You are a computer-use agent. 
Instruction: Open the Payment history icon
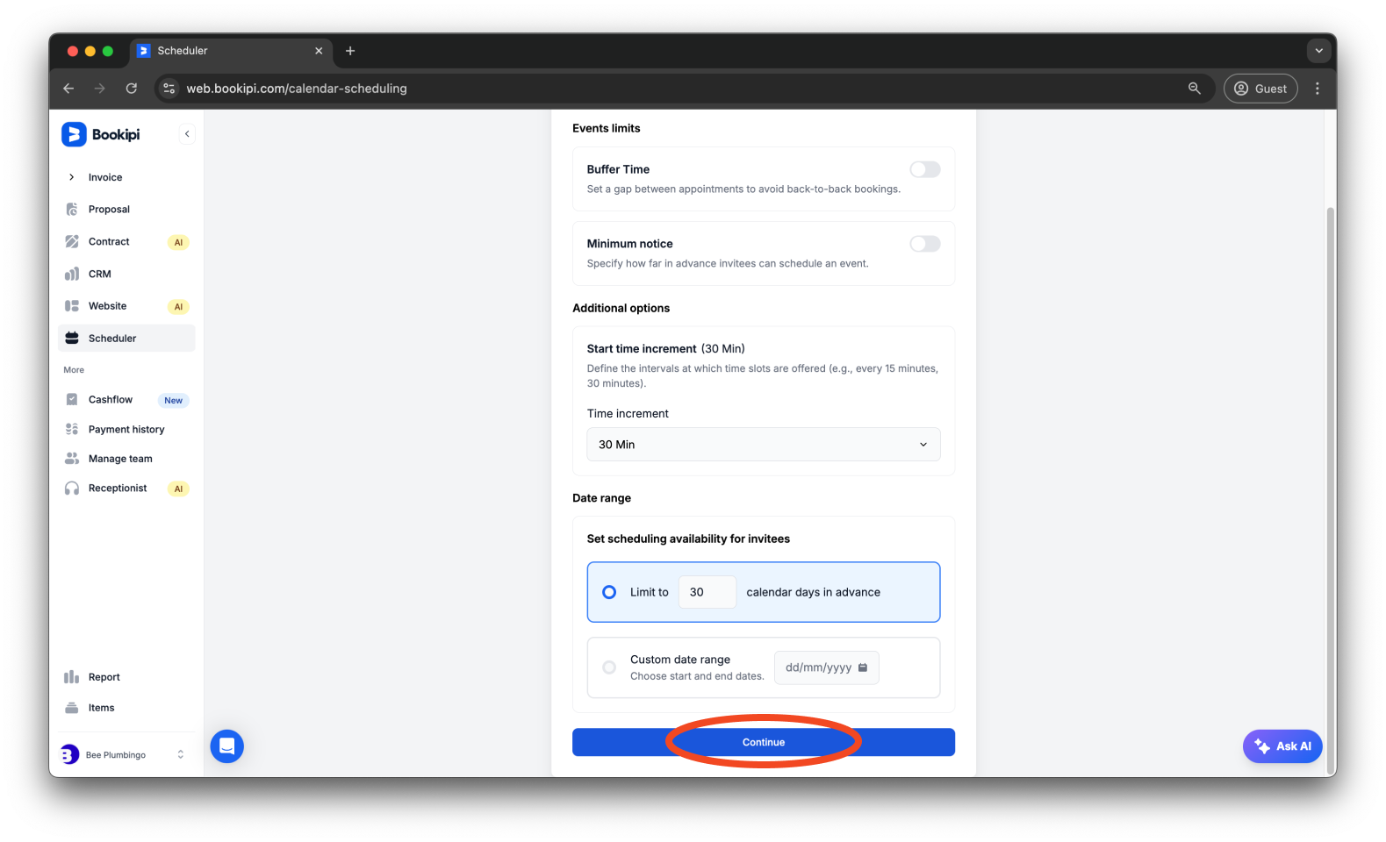72,429
